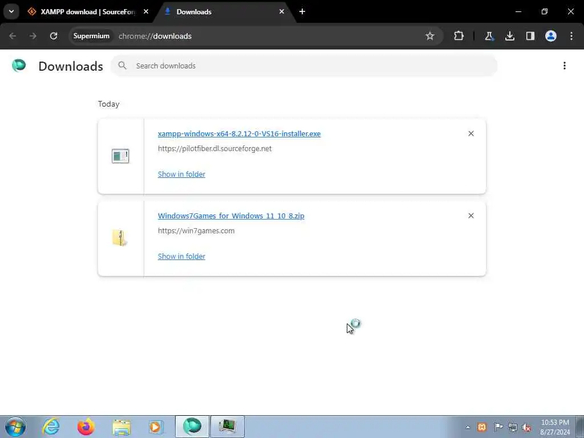Open the Windows Start menu

tap(15, 427)
